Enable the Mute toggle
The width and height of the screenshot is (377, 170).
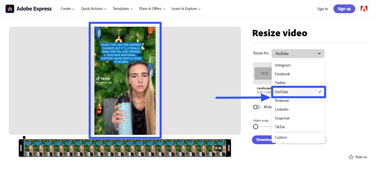click(256, 107)
